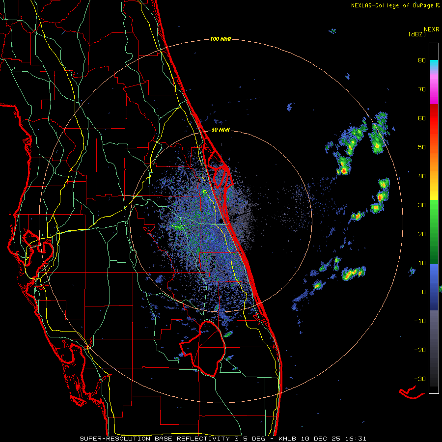The height and width of the screenshot is (442, 442).
Task: Click the 80 dBZ tick label
Action: click(x=422, y=60)
